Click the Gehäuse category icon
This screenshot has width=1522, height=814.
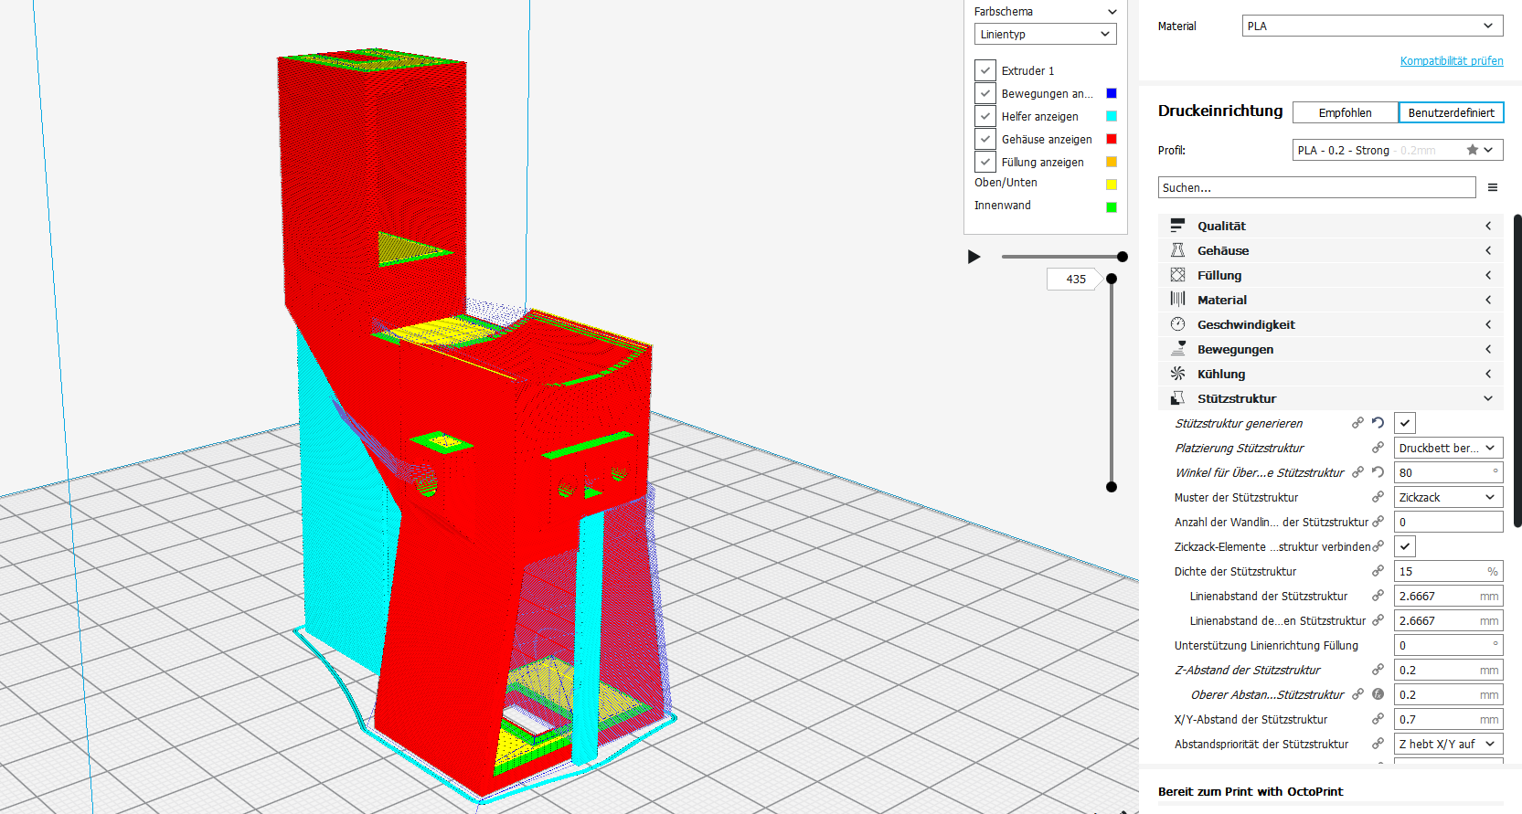tap(1177, 250)
